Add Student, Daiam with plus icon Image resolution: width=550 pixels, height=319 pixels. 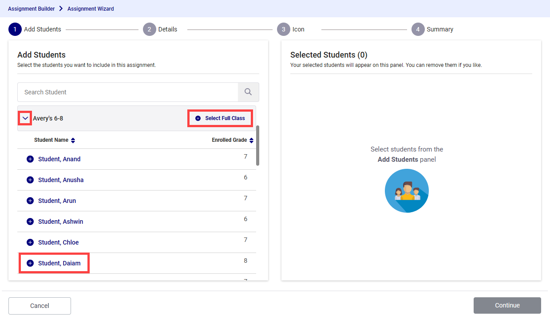click(x=30, y=263)
